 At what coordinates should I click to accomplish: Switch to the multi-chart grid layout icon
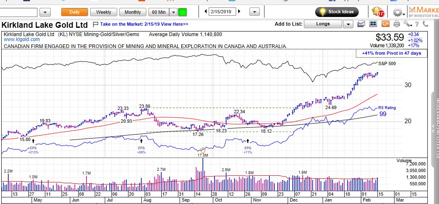[x=373, y=24]
